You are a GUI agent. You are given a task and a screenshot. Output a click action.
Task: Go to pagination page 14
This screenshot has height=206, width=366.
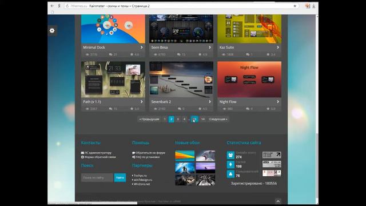click(x=203, y=119)
